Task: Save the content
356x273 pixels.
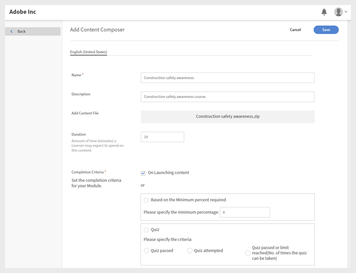Action: click(x=326, y=30)
